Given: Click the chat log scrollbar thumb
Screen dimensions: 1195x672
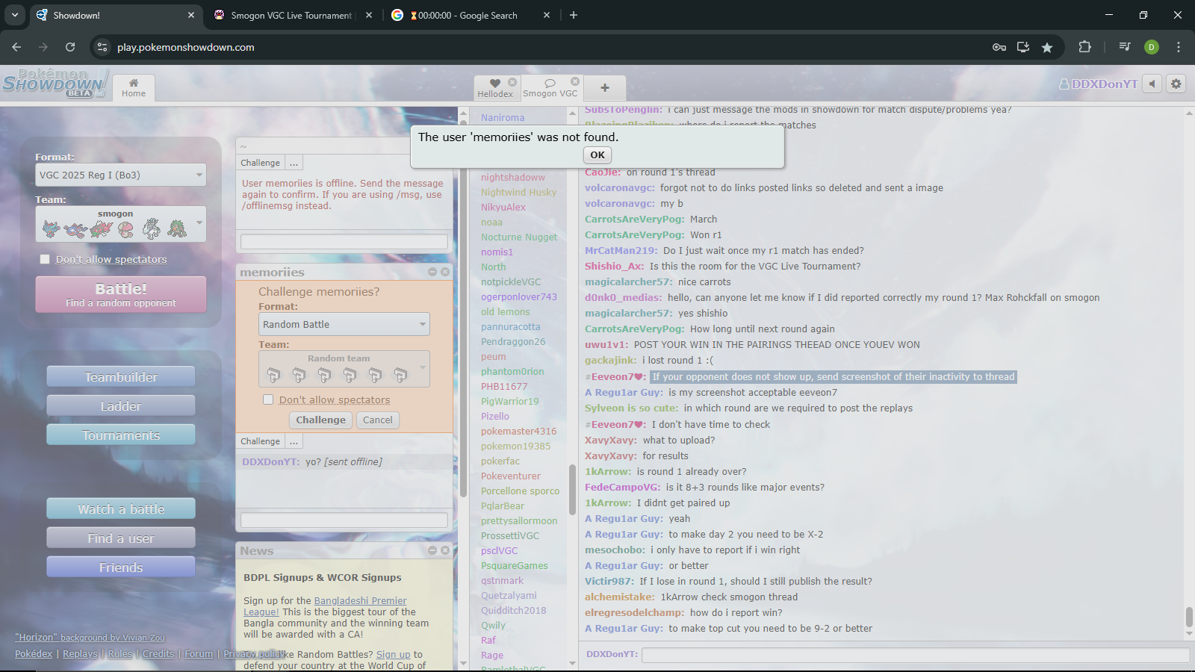Looking at the screenshot, I should [x=1189, y=617].
